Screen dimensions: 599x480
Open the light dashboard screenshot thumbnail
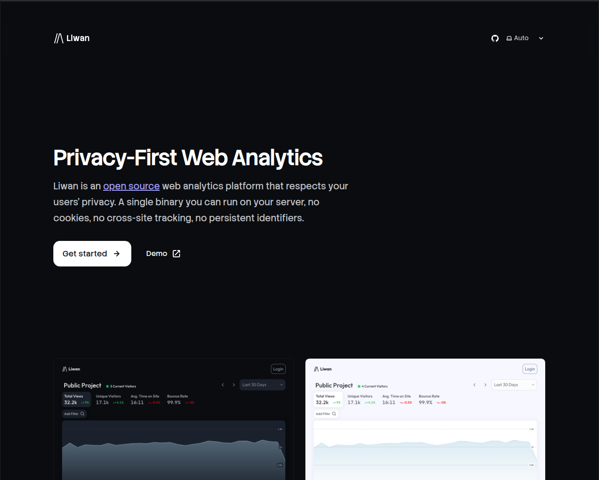[x=425, y=419]
